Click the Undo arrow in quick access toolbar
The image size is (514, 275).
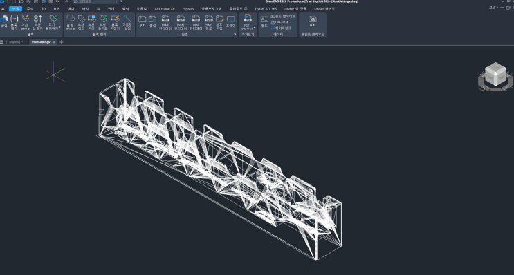[57, 1]
